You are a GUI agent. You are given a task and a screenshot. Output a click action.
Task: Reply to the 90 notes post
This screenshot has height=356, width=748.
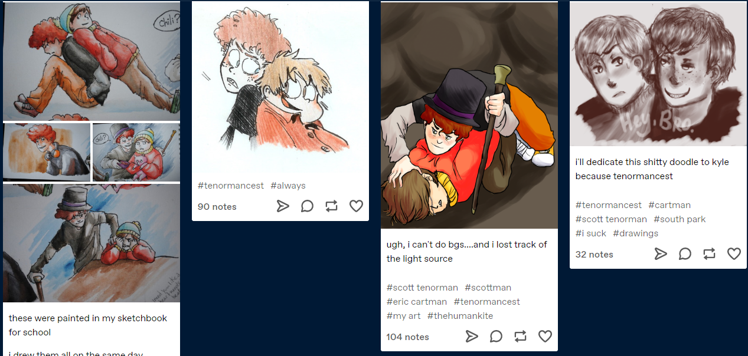307,206
